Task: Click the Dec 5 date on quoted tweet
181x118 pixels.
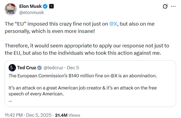Action: (73, 68)
